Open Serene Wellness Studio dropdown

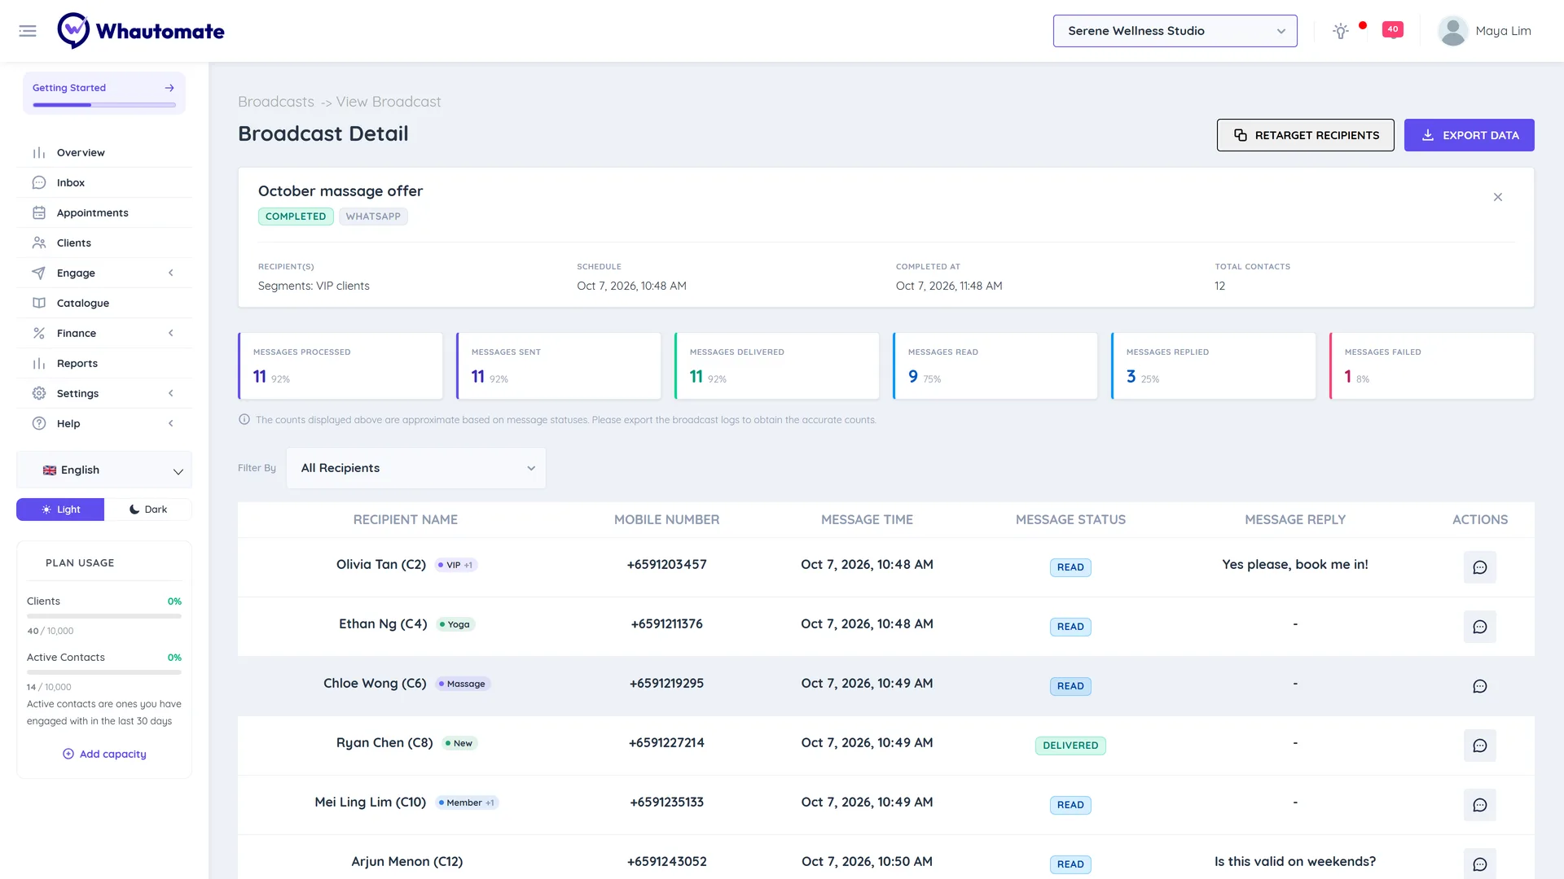pos(1175,31)
